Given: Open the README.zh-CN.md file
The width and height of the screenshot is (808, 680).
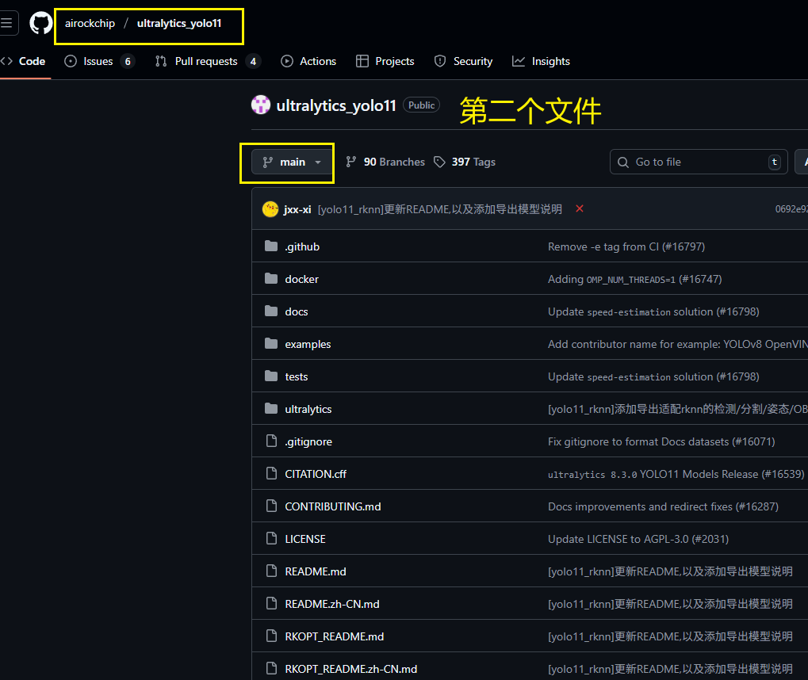Looking at the screenshot, I should click(332, 604).
